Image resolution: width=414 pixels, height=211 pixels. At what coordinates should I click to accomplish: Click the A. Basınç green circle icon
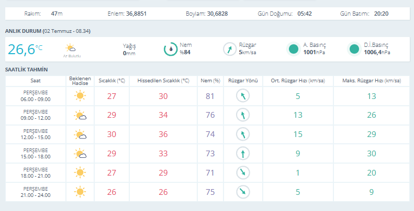294,49
